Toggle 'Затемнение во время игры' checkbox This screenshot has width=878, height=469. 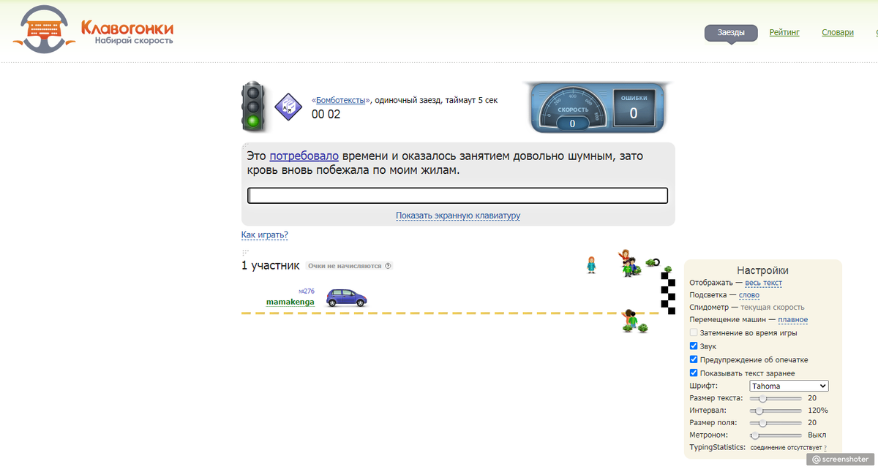pyautogui.click(x=694, y=333)
